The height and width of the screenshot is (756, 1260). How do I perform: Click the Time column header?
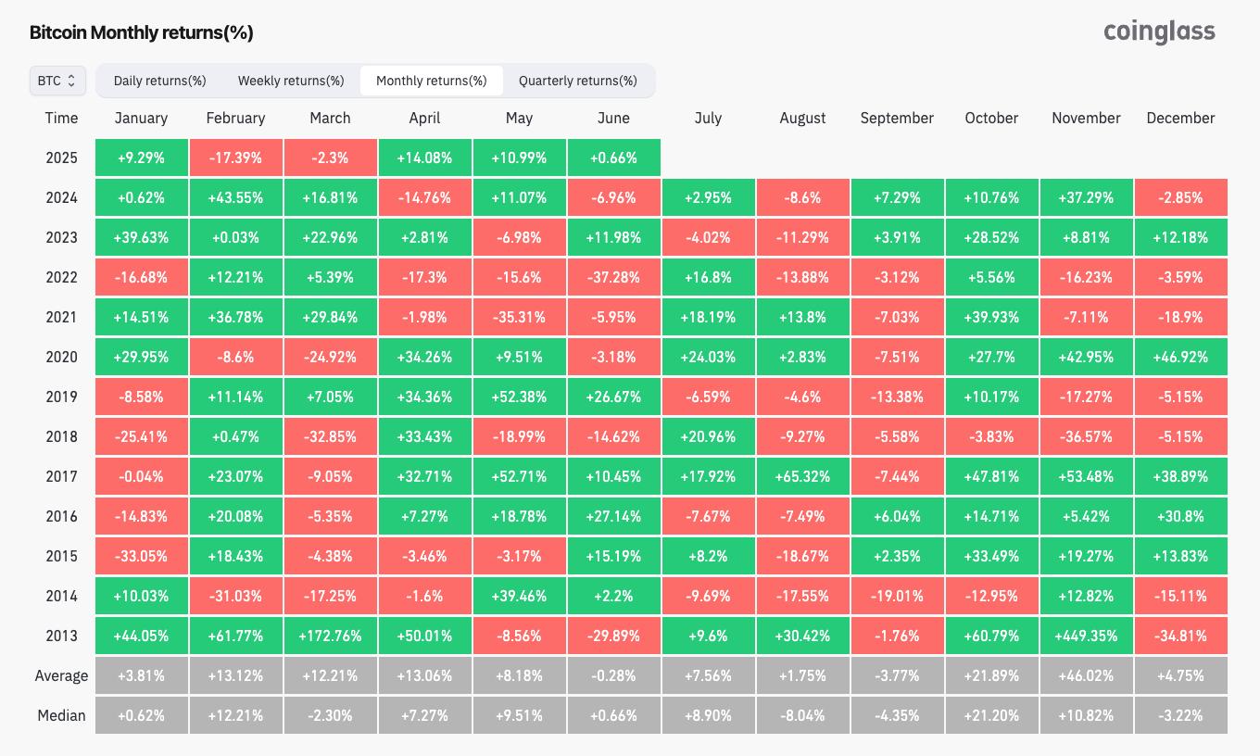coord(61,118)
